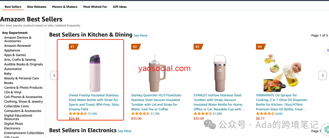
Task: Select Amazon Renewed department
Action: click(17, 46)
